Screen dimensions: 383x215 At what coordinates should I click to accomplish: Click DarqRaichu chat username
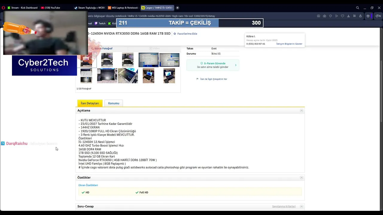pyautogui.click(x=17, y=144)
